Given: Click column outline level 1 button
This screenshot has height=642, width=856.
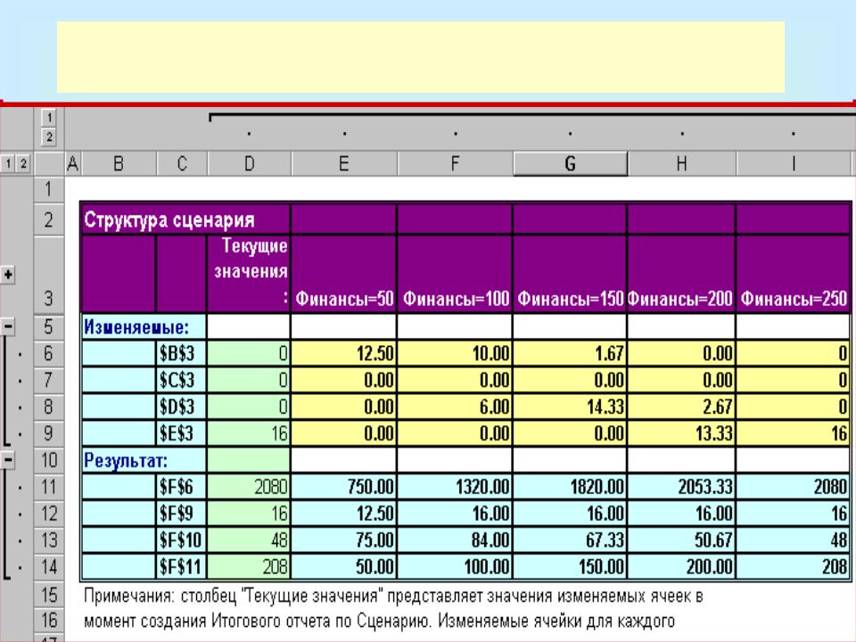Looking at the screenshot, I should [x=49, y=117].
